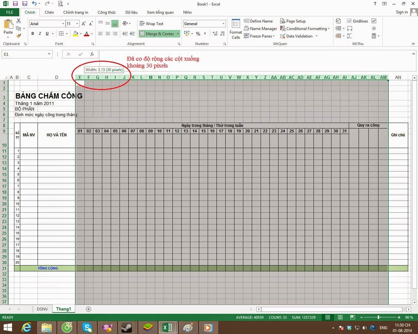Open the font name dropdown
Viewport: 418px width, 334px height.
[63, 23]
